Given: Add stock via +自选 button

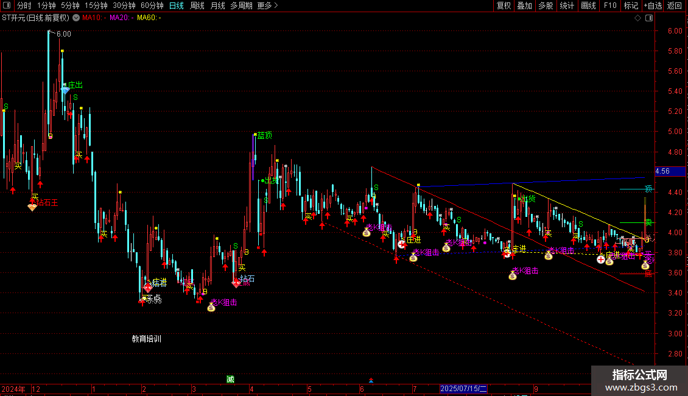Looking at the screenshot, I should coord(653,5).
